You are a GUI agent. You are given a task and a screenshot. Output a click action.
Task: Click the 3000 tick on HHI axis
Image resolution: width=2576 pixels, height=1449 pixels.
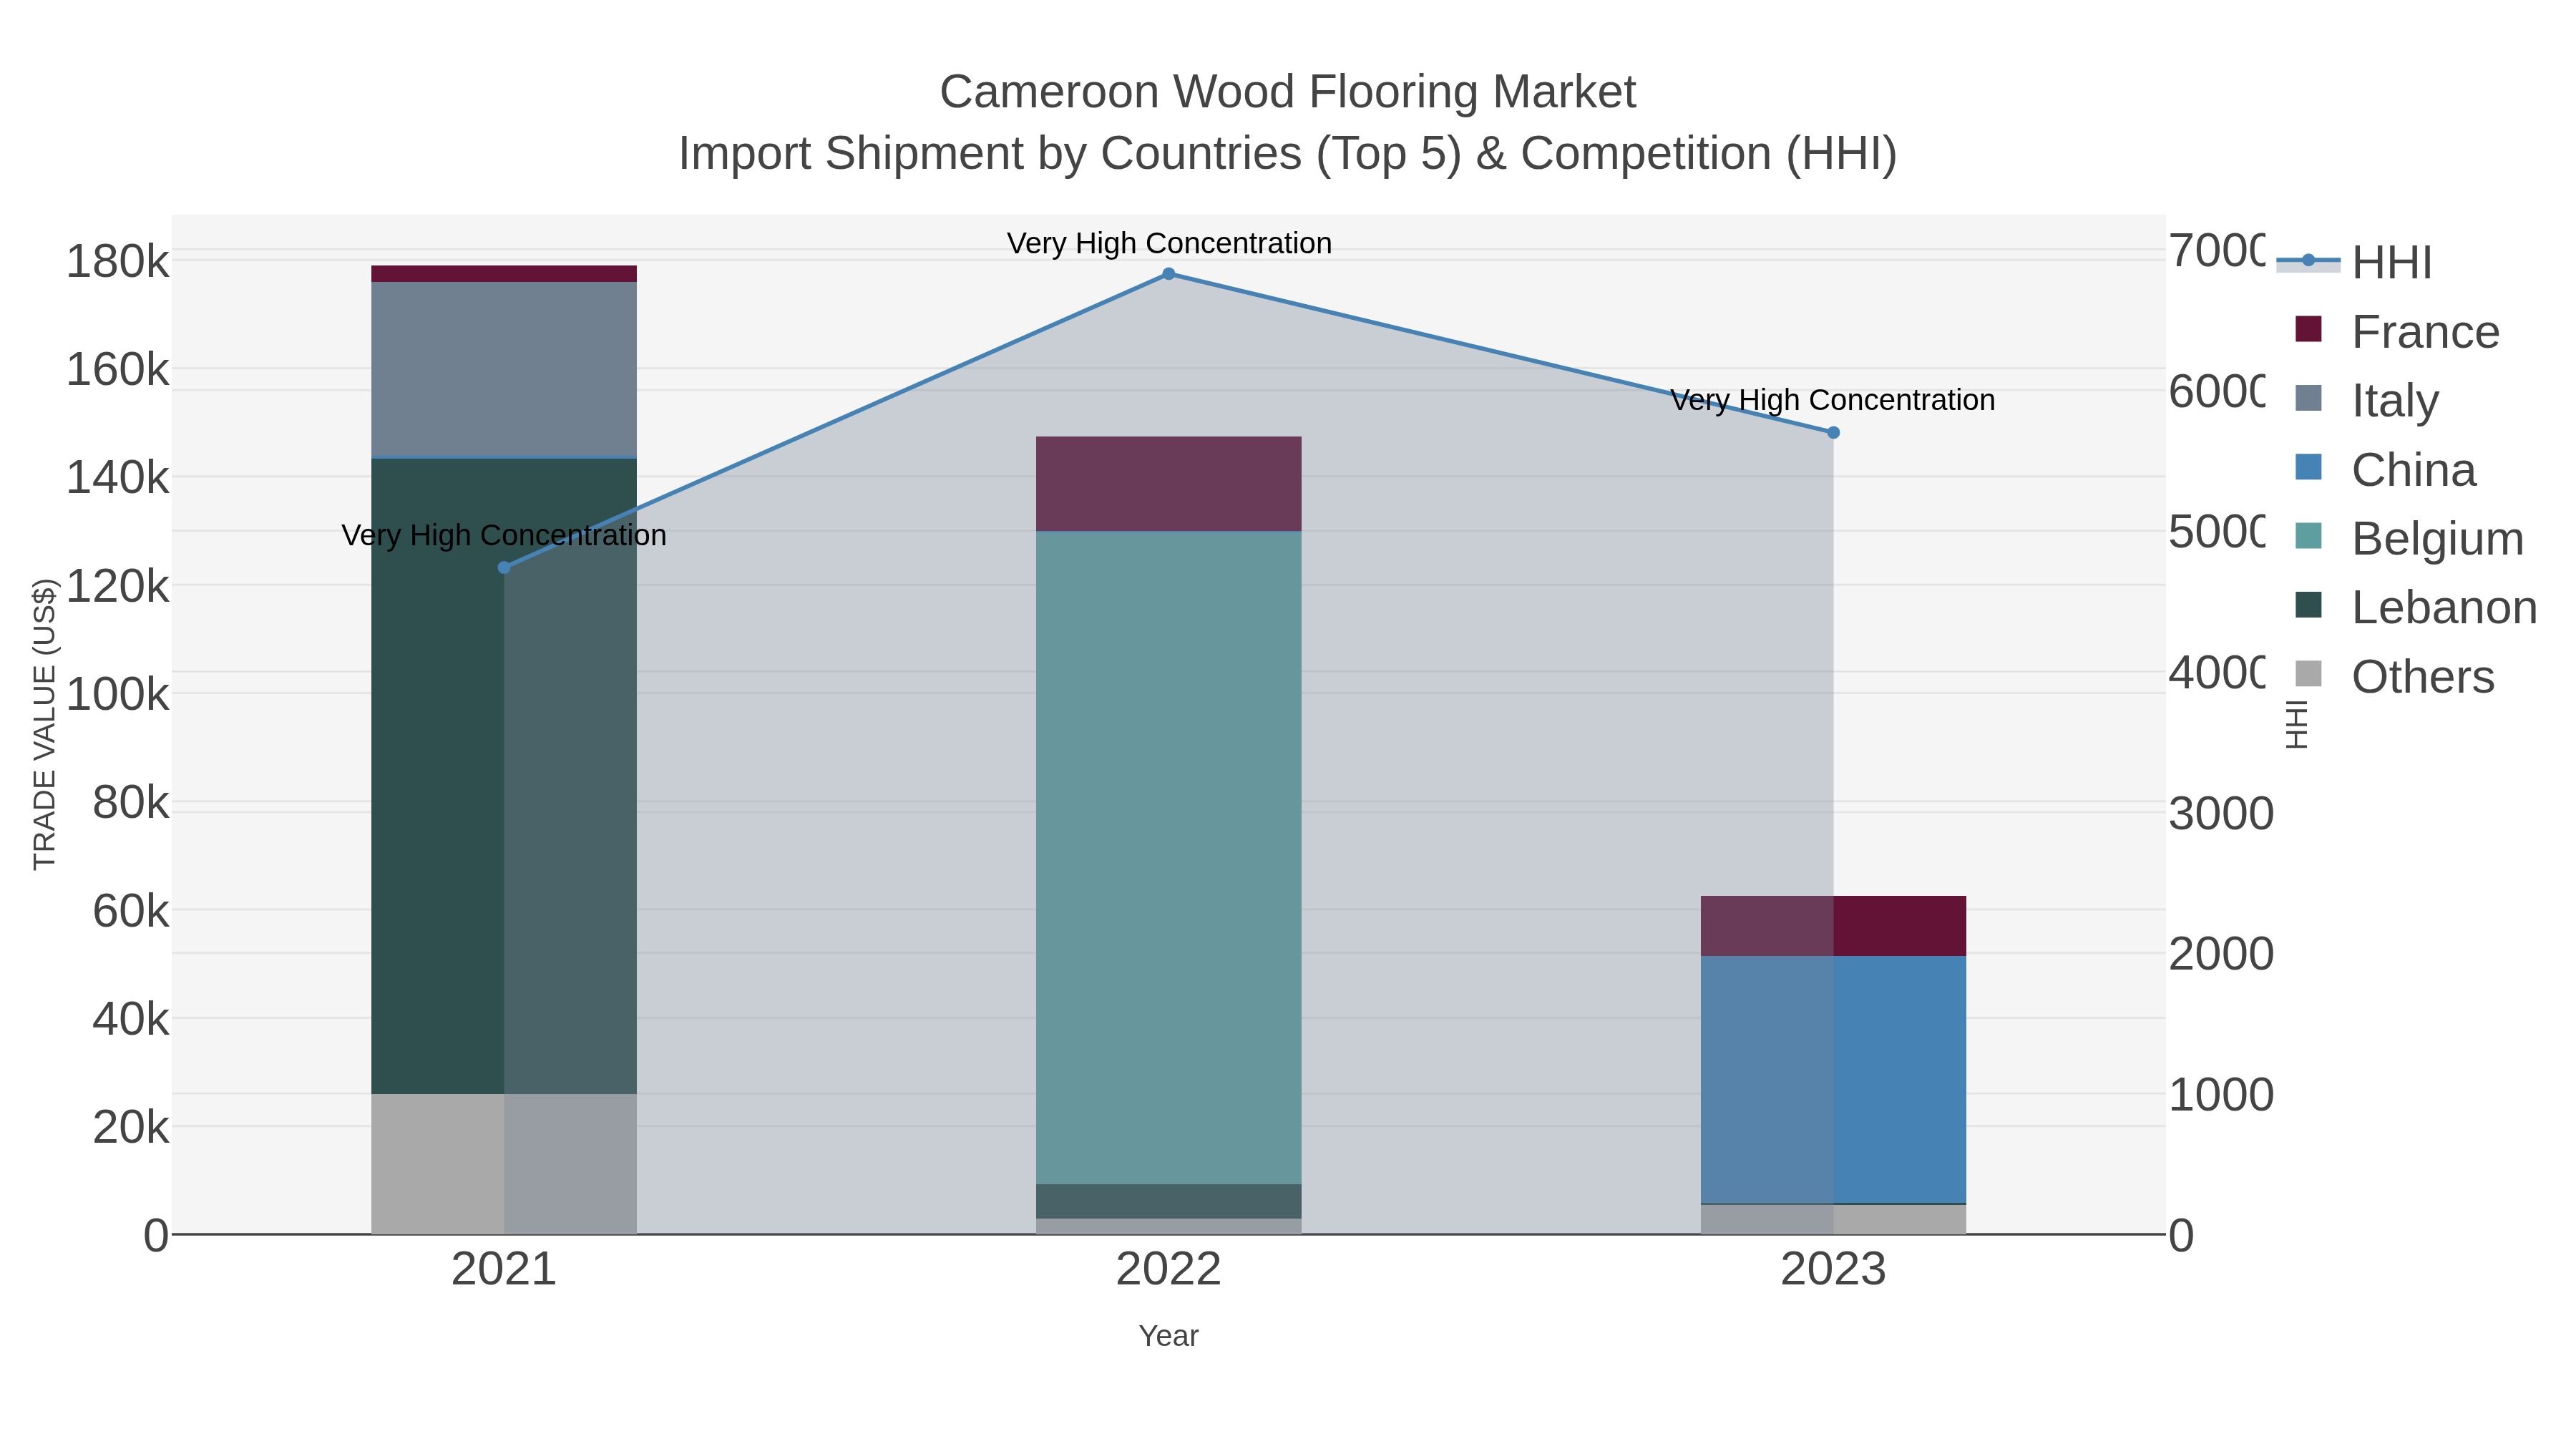pyautogui.click(x=2221, y=814)
